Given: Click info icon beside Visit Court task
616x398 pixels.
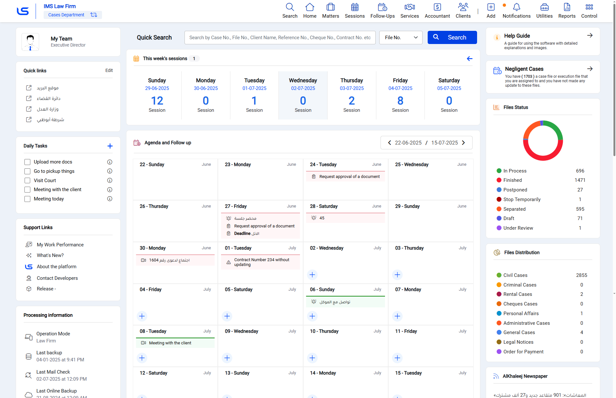Looking at the screenshot, I should [110, 181].
